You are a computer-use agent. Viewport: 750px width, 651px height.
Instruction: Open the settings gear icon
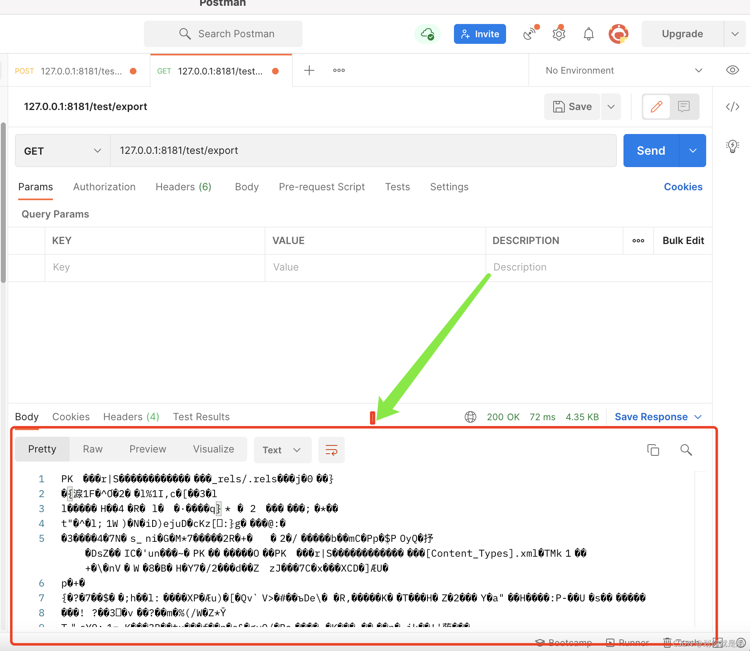click(x=559, y=34)
